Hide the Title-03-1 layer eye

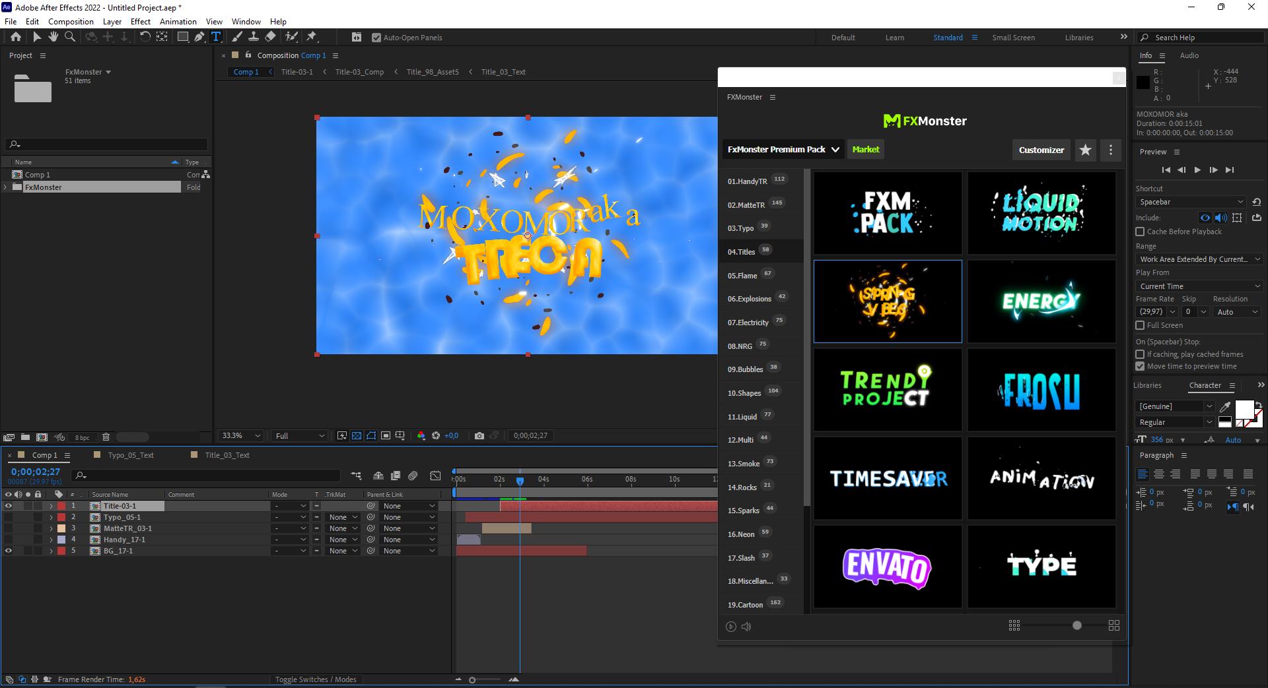coord(9,506)
